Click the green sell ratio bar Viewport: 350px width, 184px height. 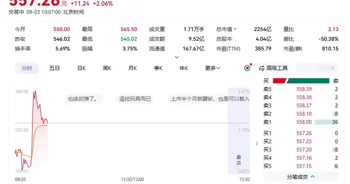coord(308,81)
